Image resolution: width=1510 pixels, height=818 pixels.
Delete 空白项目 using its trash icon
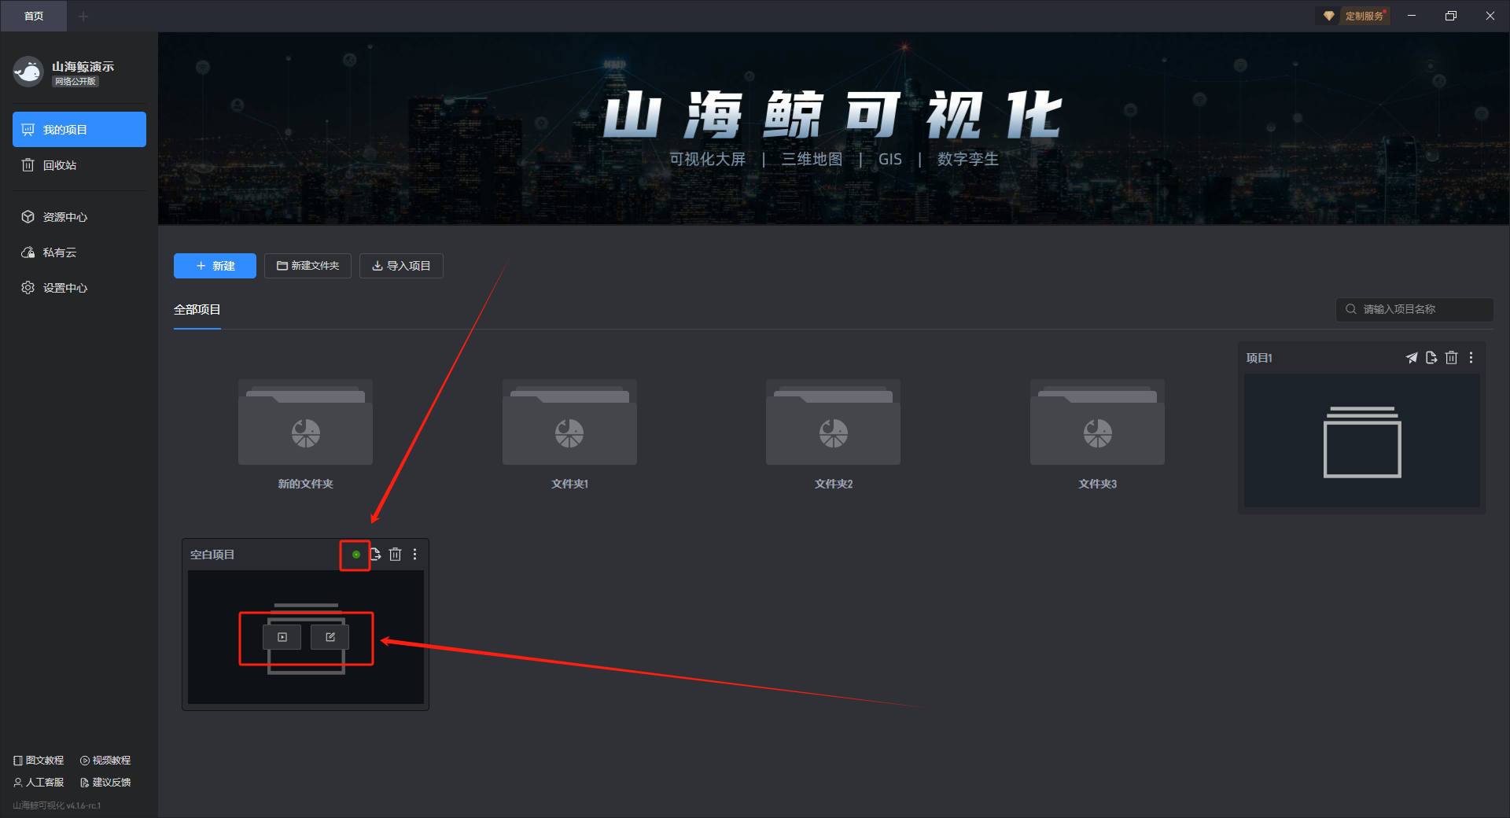coord(396,555)
